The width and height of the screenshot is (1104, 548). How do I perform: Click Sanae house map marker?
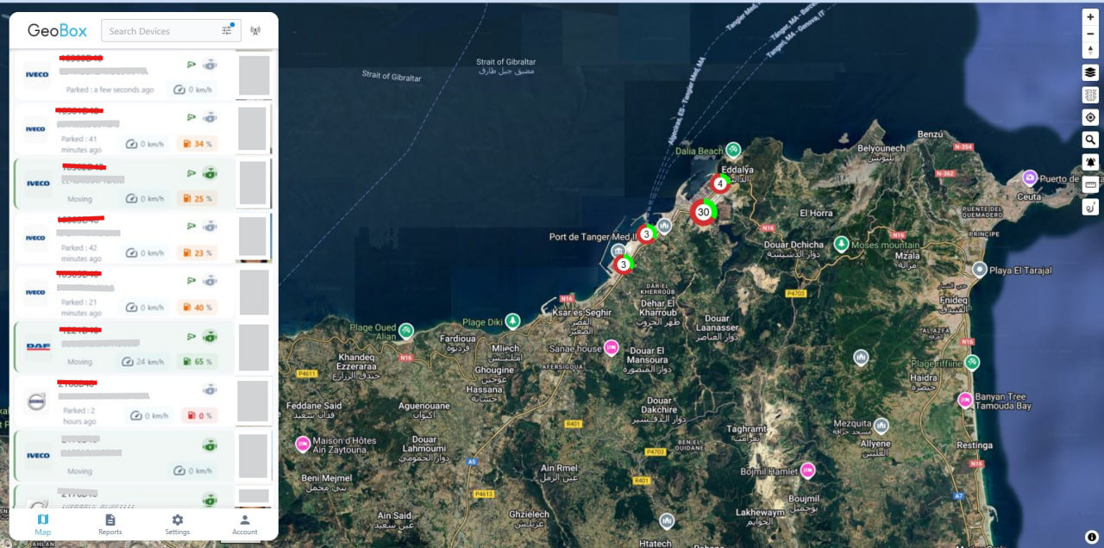[x=611, y=347]
